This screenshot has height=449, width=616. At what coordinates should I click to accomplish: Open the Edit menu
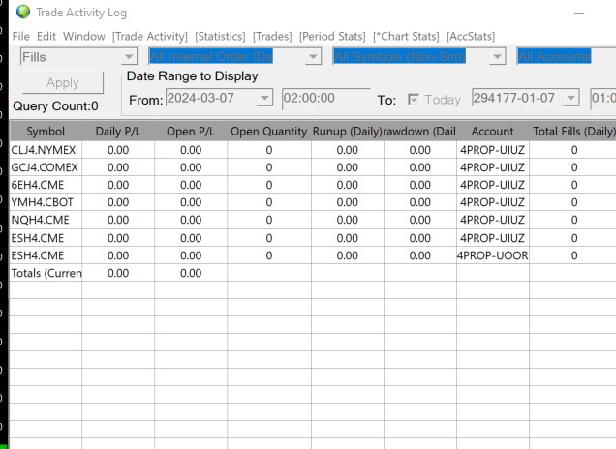(46, 36)
